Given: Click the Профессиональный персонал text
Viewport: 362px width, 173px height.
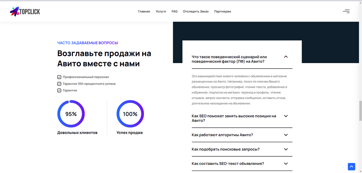Looking at the screenshot, I should 86,77.
